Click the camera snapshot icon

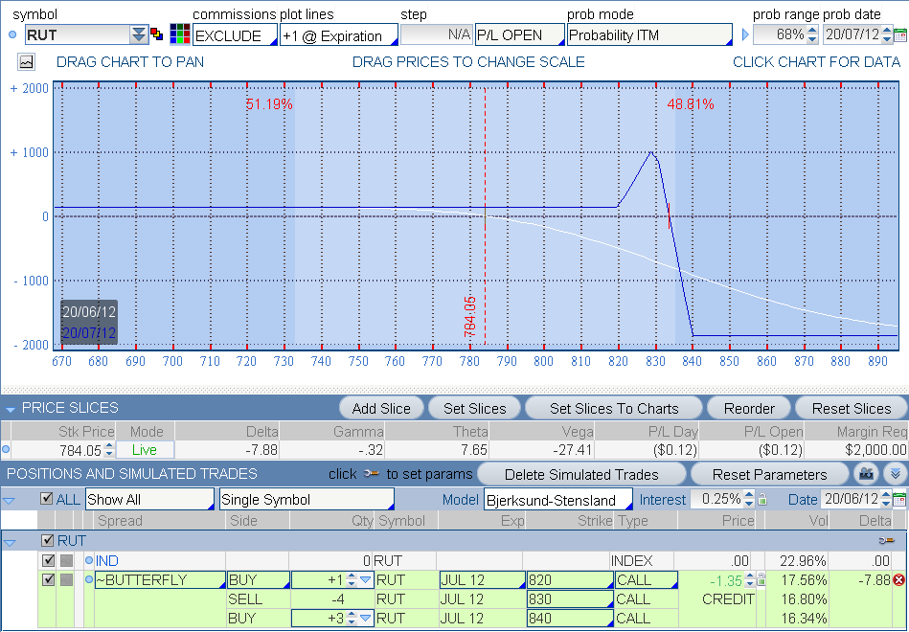(868, 474)
